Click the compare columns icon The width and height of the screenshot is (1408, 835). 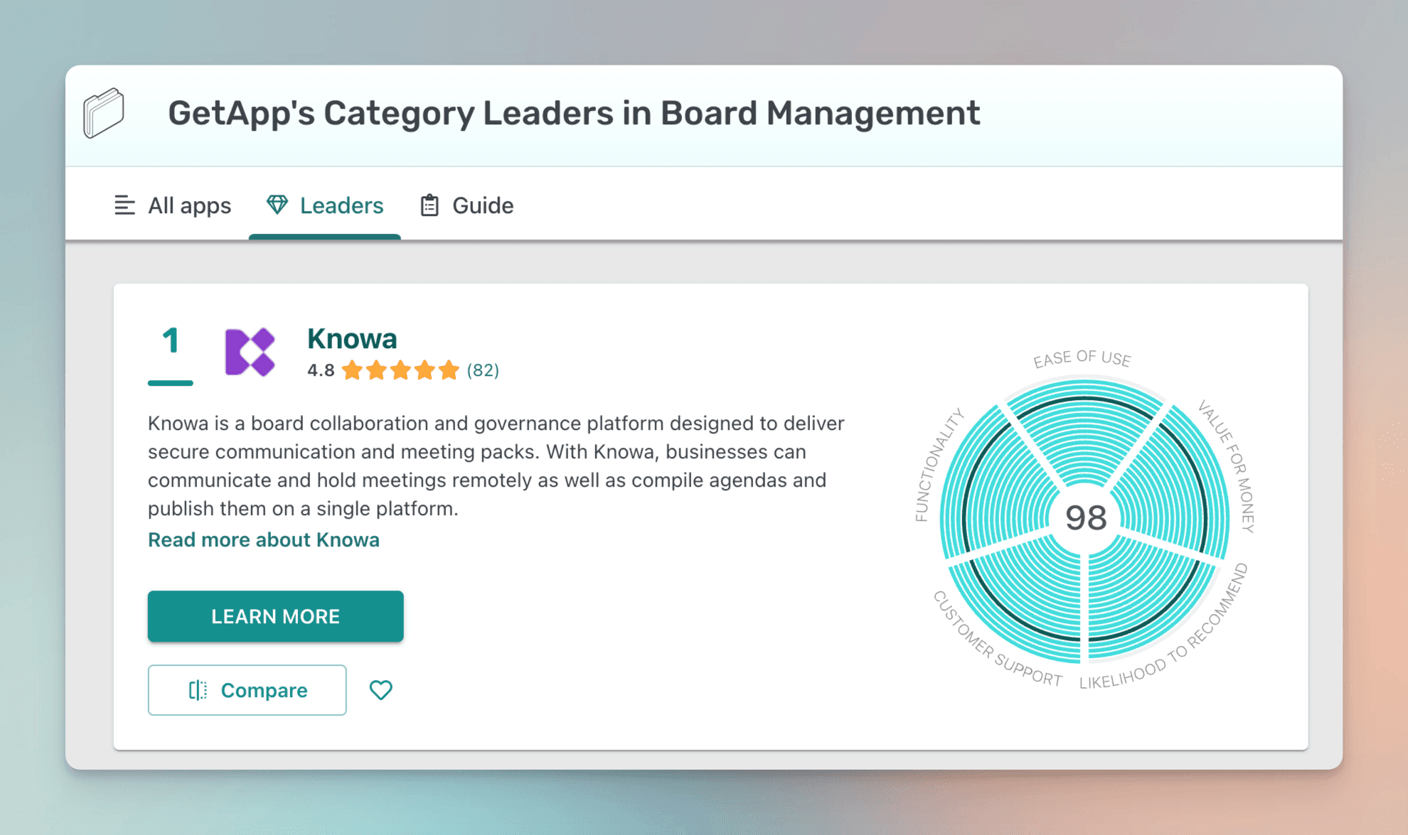(198, 690)
